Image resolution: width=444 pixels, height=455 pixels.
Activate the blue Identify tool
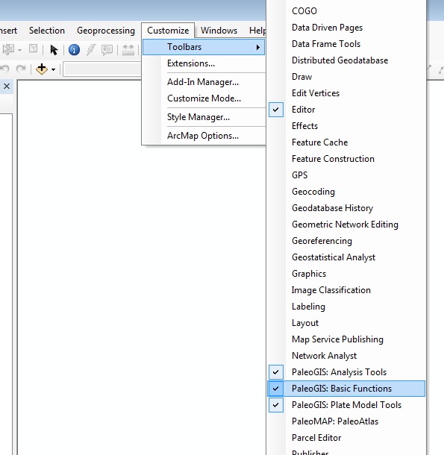(x=74, y=50)
